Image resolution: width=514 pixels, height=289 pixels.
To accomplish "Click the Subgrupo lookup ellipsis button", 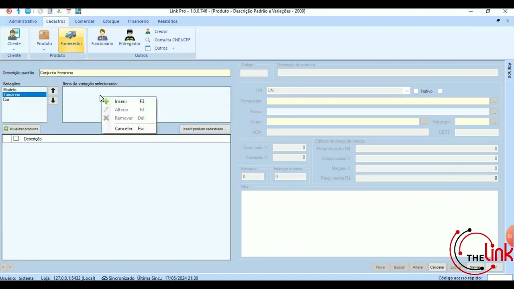I will (494, 122).
